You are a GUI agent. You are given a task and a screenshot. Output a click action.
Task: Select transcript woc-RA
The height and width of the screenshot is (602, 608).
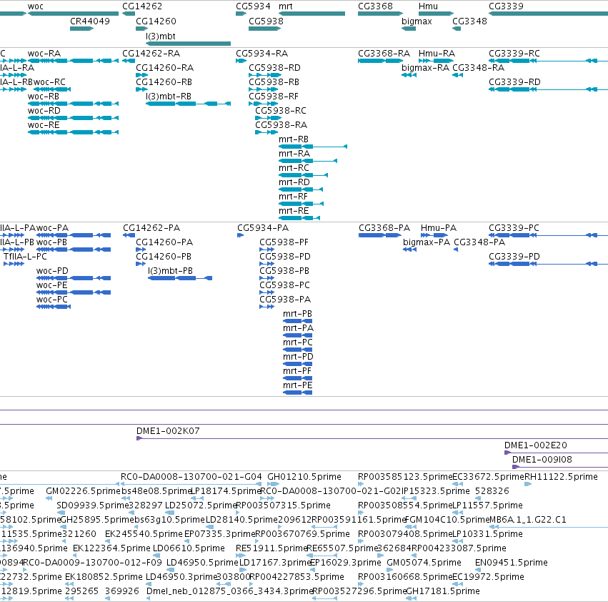[x=44, y=53]
